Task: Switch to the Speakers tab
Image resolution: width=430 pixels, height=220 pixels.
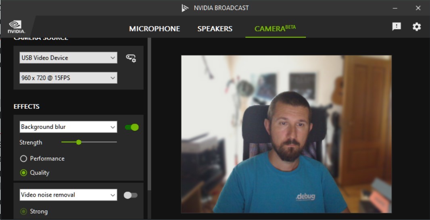Action: point(215,29)
